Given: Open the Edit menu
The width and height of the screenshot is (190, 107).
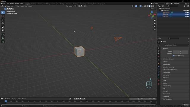Looking at the screenshot, I should 8,4.
